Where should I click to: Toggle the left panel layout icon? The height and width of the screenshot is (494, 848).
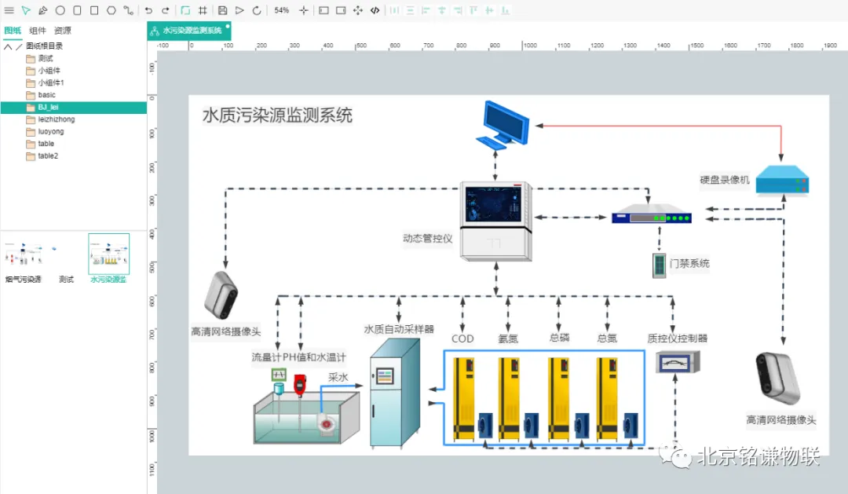coord(323,10)
